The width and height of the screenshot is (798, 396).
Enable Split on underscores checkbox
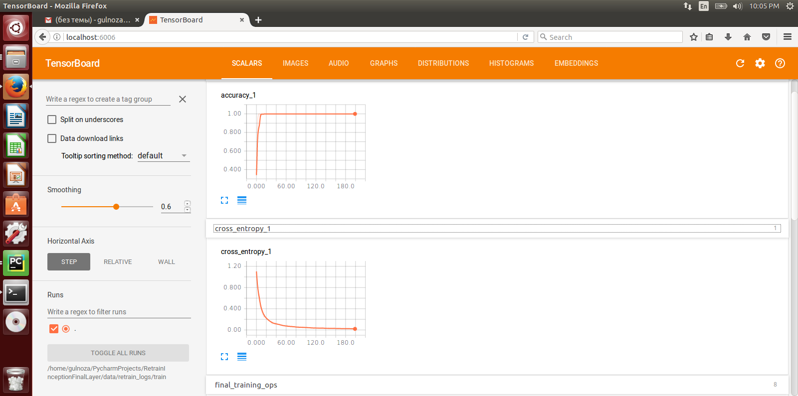click(x=52, y=120)
